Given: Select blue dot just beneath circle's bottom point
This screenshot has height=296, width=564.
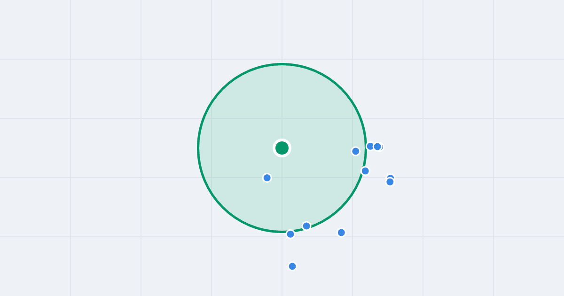Looking at the screenshot, I should point(290,234).
